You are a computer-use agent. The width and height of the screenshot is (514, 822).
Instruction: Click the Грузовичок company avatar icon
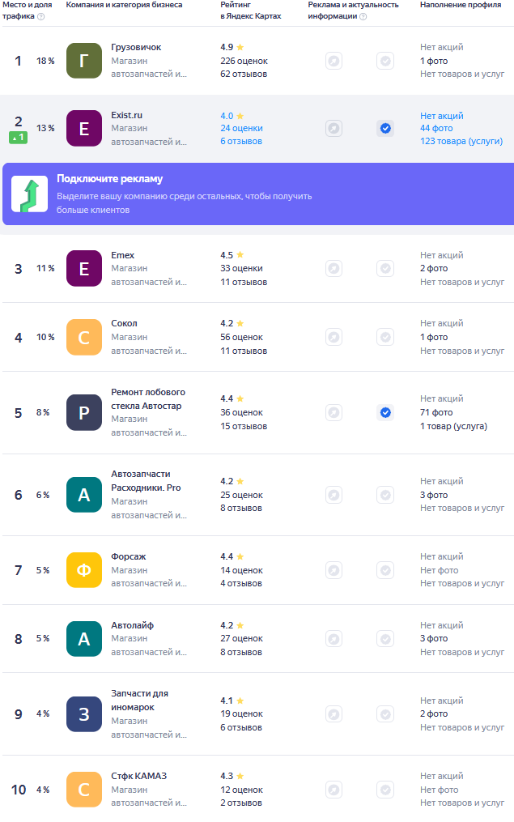click(84, 61)
